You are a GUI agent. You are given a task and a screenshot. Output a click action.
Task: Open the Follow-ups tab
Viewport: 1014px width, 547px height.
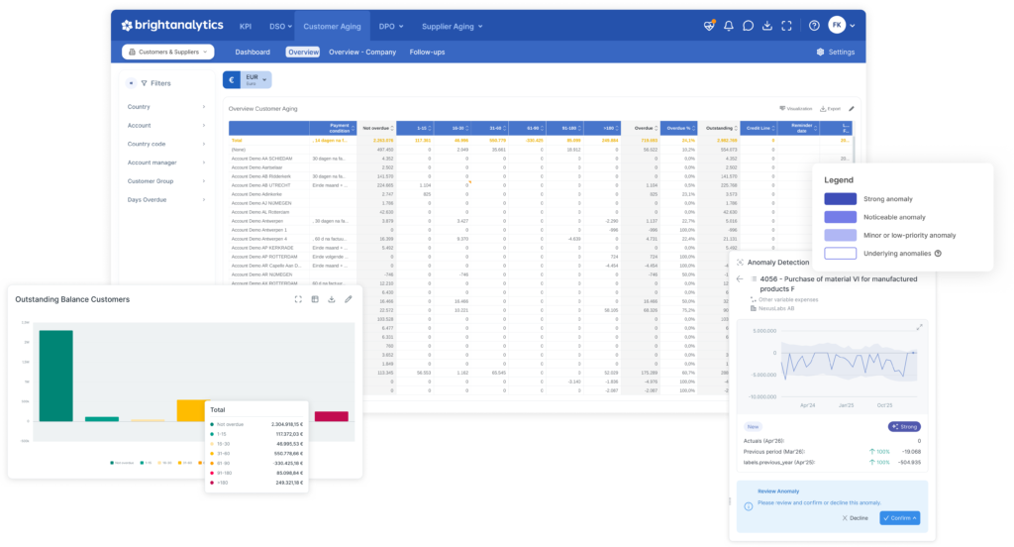pos(427,52)
